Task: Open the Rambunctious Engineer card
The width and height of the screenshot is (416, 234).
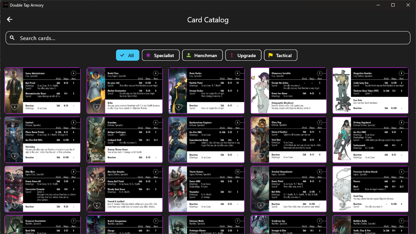Action: point(207,140)
